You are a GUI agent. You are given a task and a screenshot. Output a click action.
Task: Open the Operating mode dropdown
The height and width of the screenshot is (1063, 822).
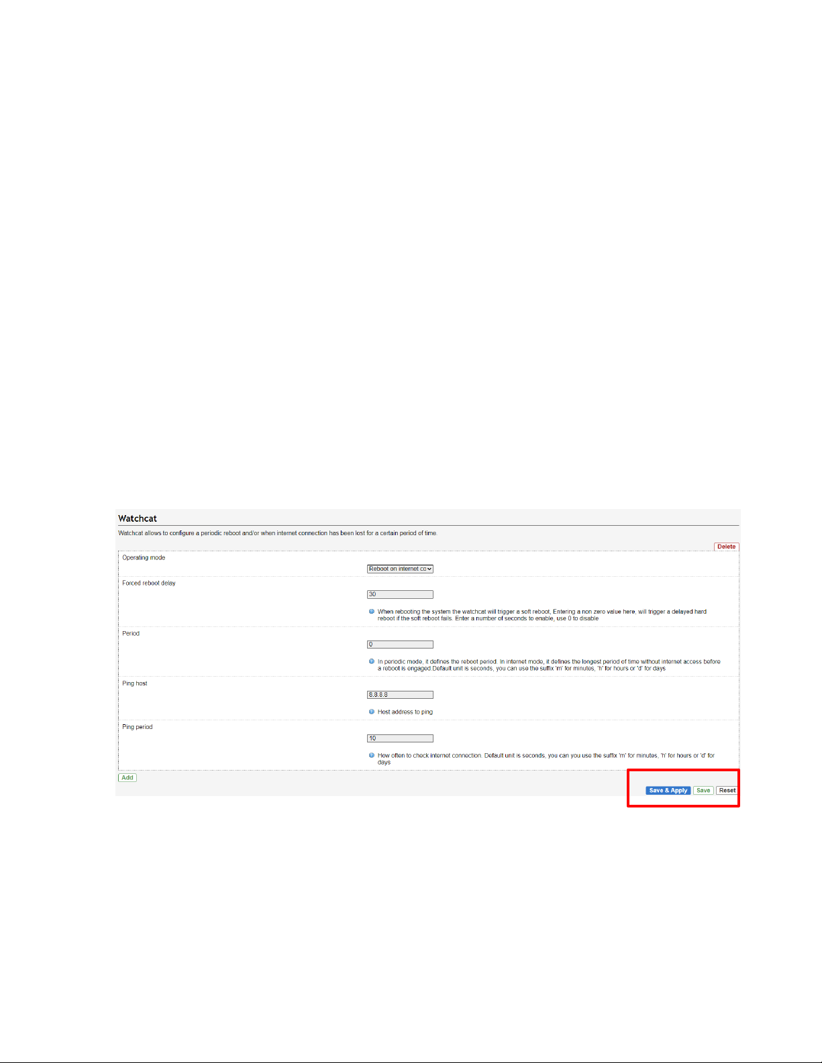[x=400, y=569]
